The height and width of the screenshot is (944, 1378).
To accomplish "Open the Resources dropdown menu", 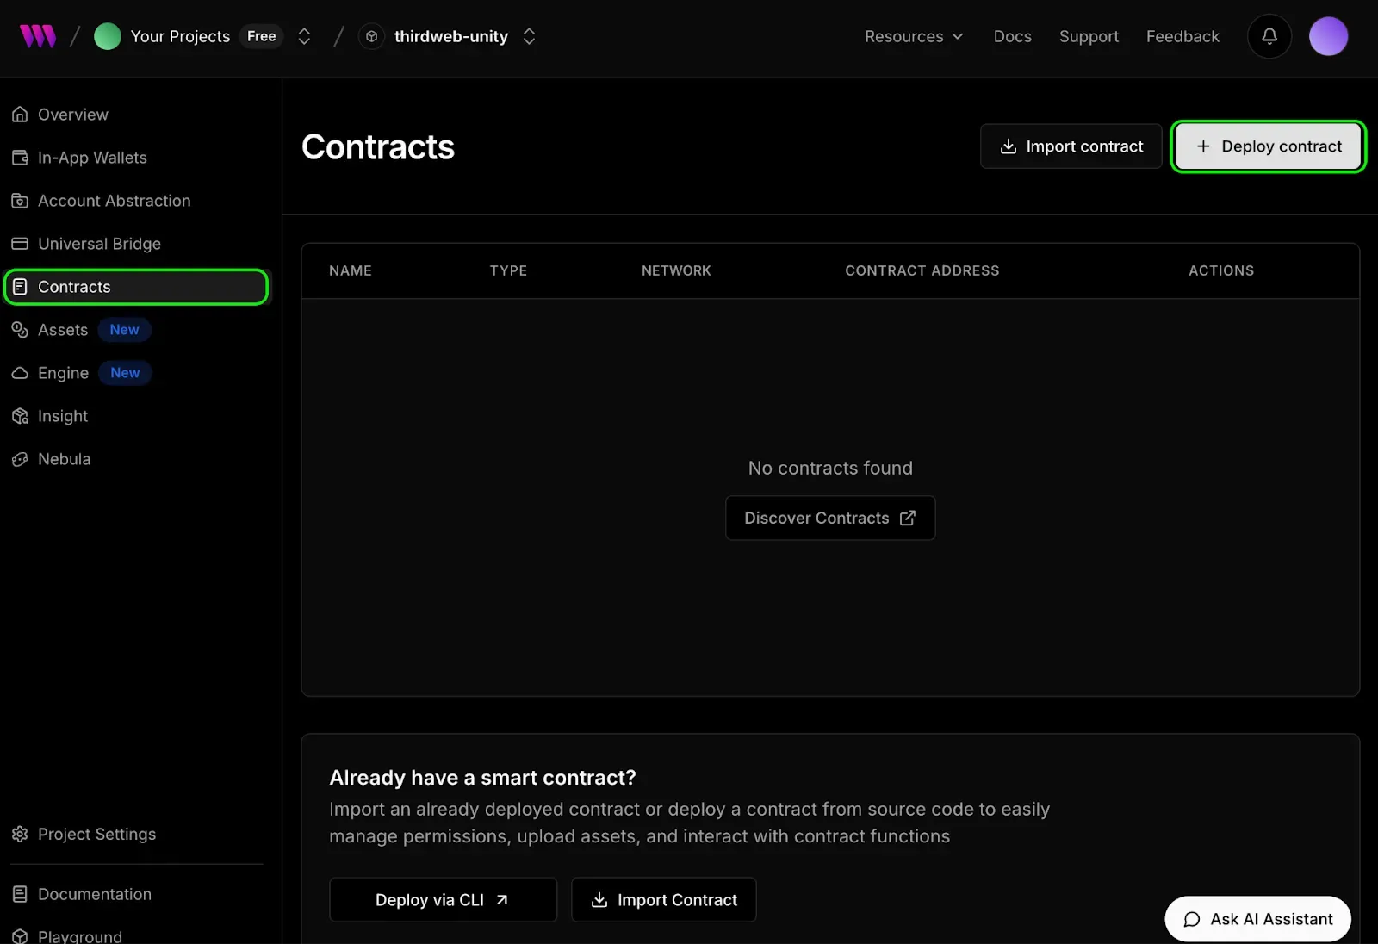I will [914, 36].
